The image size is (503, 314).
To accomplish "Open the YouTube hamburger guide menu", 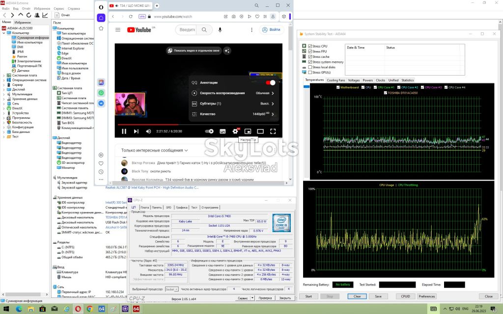I will [118, 30].
